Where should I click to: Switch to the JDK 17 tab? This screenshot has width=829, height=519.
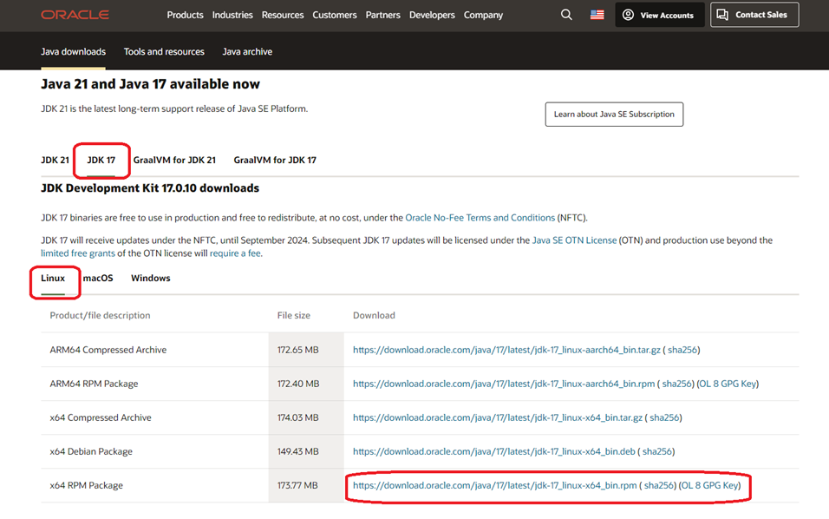101,160
